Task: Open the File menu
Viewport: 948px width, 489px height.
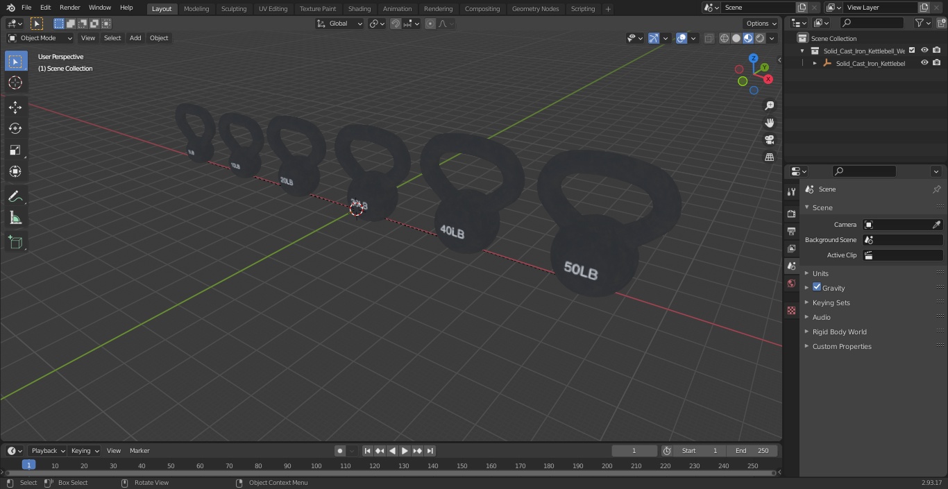Action: [26, 8]
